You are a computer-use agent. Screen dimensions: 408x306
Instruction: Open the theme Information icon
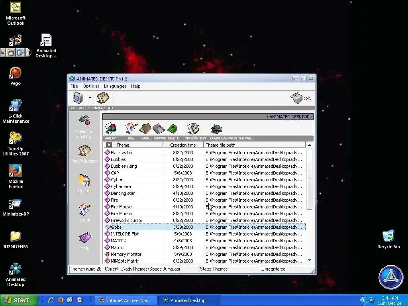coord(193,129)
